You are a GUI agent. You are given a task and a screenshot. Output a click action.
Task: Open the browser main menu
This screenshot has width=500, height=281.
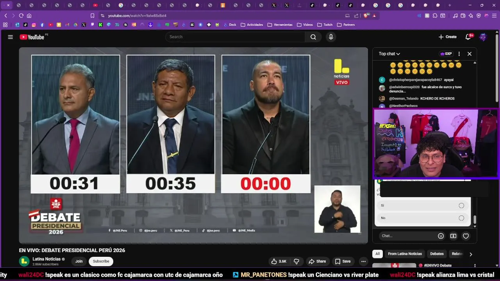pos(494,16)
